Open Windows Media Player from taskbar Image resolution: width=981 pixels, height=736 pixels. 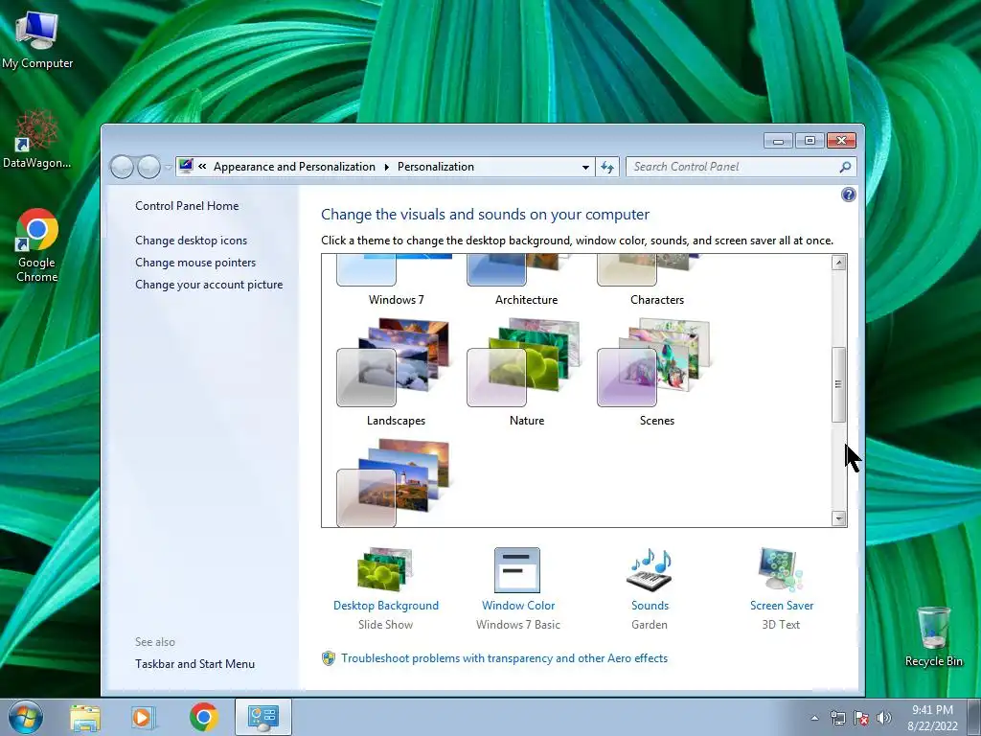(x=144, y=717)
